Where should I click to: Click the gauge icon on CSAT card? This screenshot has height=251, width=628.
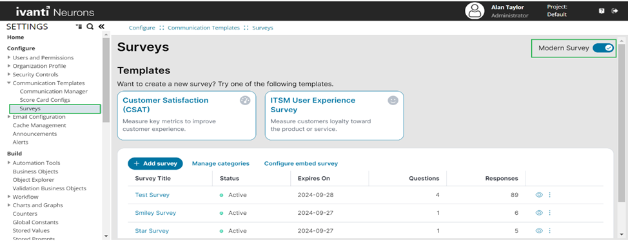pos(245,100)
